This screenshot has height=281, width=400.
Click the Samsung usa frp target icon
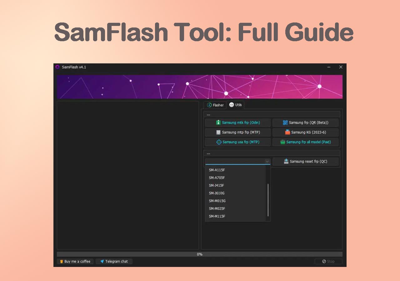(x=219, y=142)
